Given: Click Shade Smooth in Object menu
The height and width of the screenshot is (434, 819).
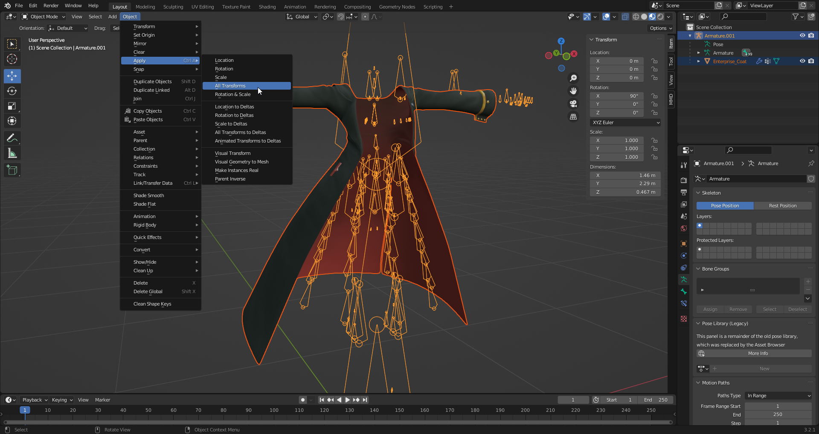Looking at the screenshot, I should 160,195.
